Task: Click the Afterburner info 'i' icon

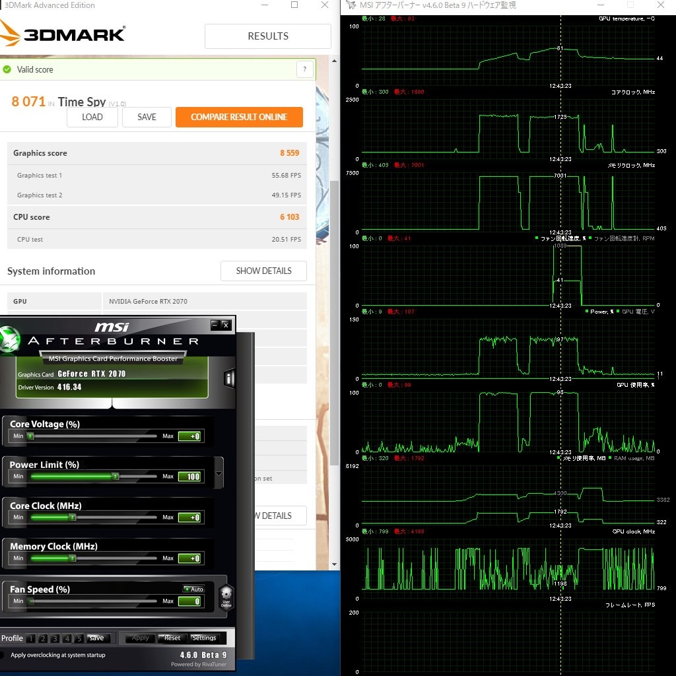Action: (x=228, y=378)
